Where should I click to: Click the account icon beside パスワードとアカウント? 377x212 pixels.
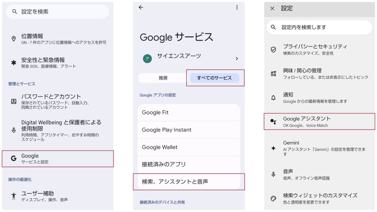pos(14,101)
